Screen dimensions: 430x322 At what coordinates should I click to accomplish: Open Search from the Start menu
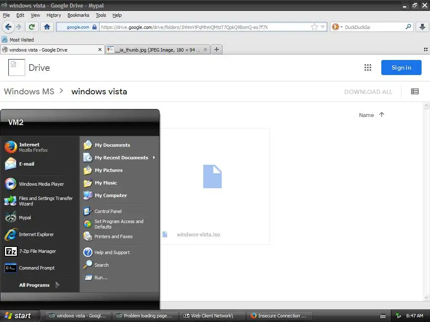(x=120, y=265)
